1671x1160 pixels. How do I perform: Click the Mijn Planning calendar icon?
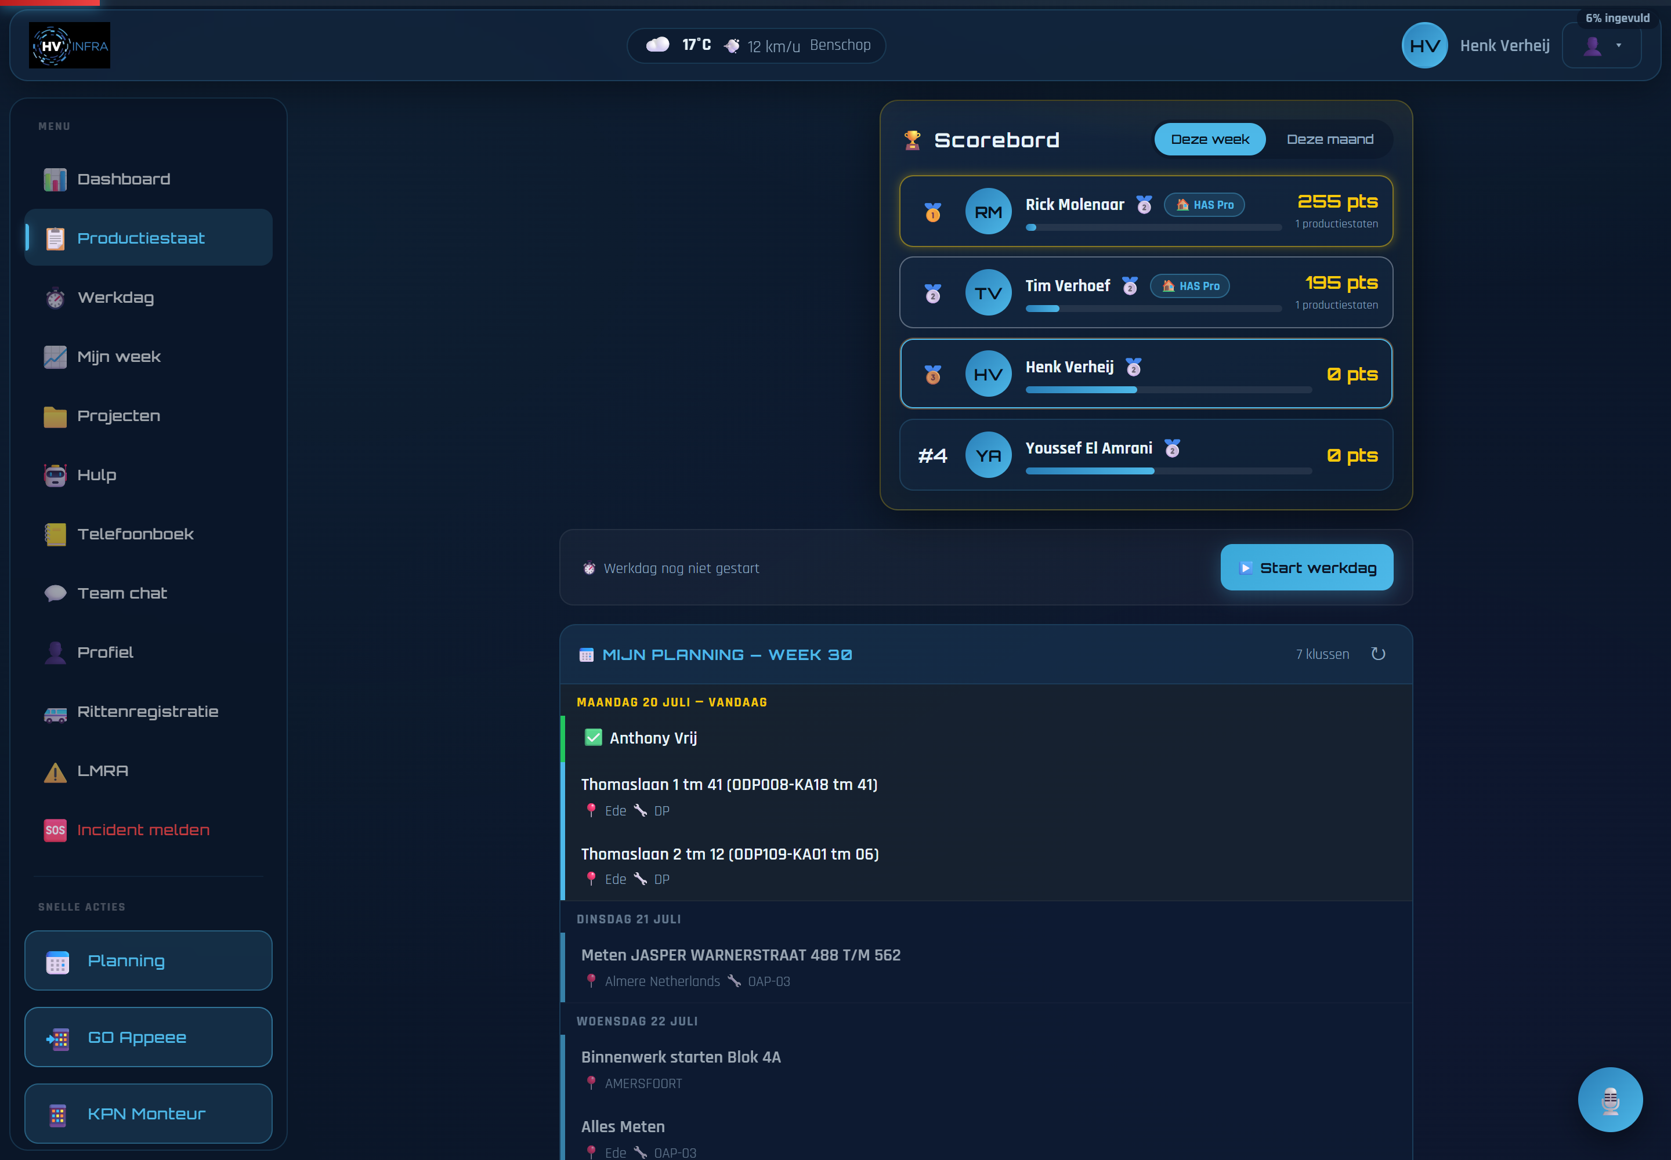586,655
